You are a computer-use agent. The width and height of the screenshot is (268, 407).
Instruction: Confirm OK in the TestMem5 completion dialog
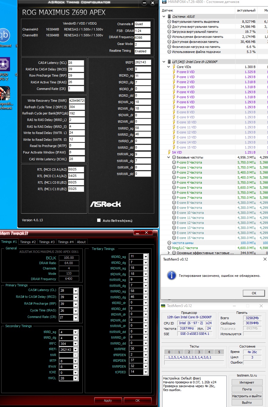254,293
